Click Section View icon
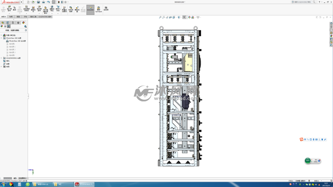 pos(170,17)
